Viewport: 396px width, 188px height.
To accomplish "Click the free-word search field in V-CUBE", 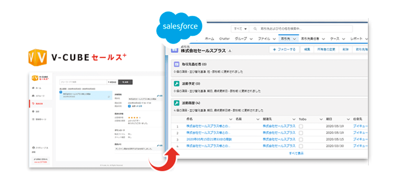I will point(83,82).
